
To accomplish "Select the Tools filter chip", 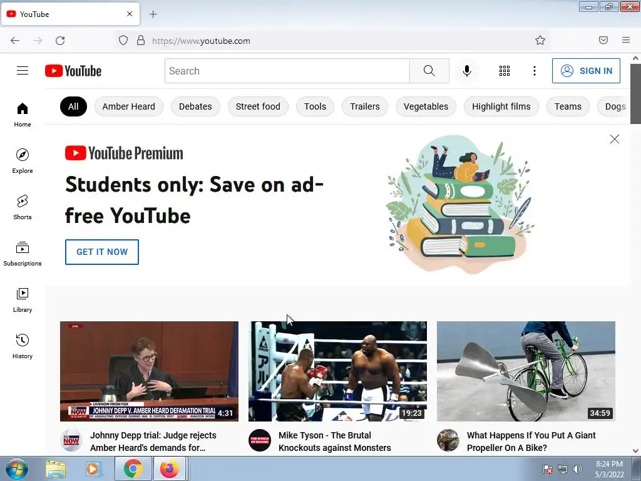I will point(315,106).
